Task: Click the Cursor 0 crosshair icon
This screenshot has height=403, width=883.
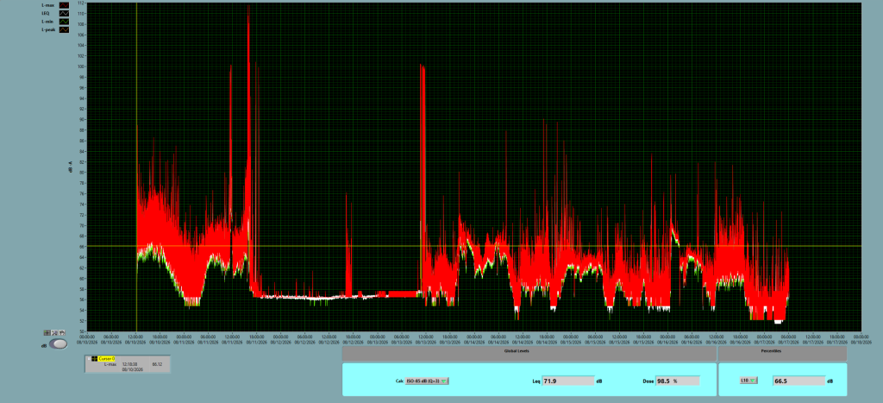Action: 95,358
